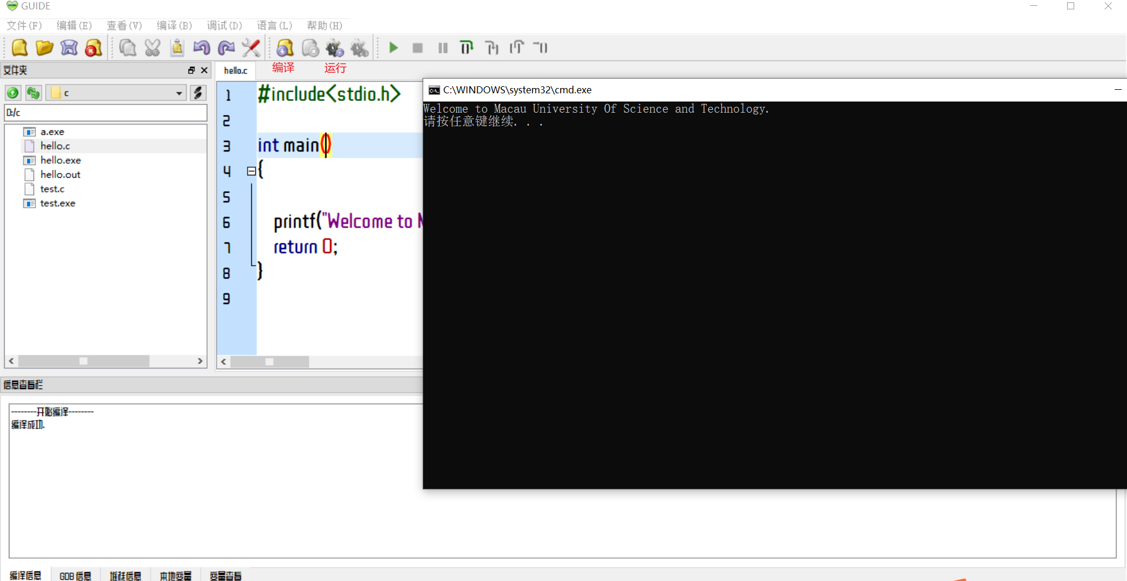The image size is (1127, 581).
Task: Click the chain-link icon beside the folder dropdown
Action: (198, 93)
